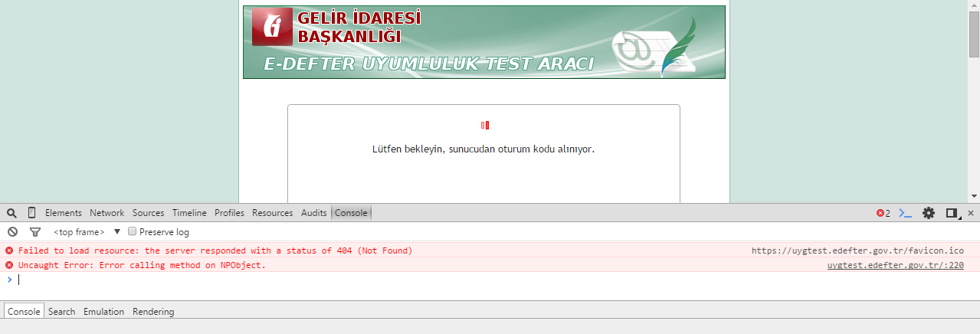Click the red error count badge
Viewport: 980px width, 334px height.
[883, 213]
